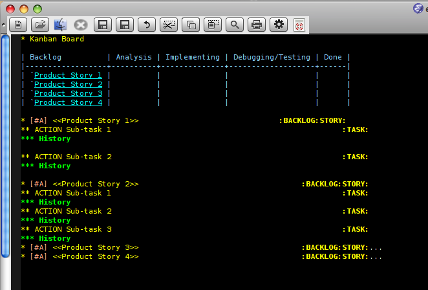Click the [#A] priority of Product Story 3
428x290 pixels.
coord(39,247)
